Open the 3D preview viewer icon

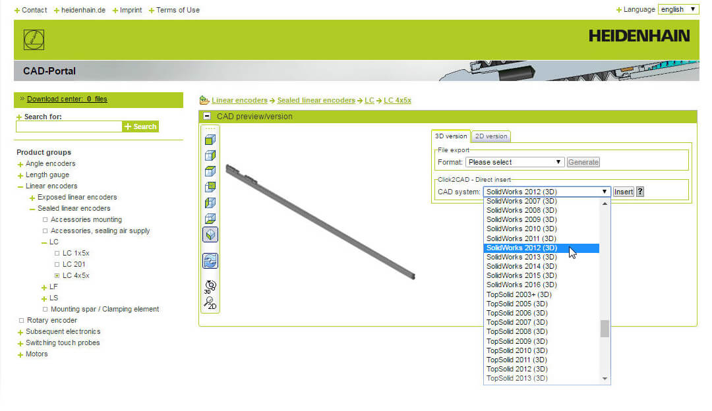tap(210, 287)
